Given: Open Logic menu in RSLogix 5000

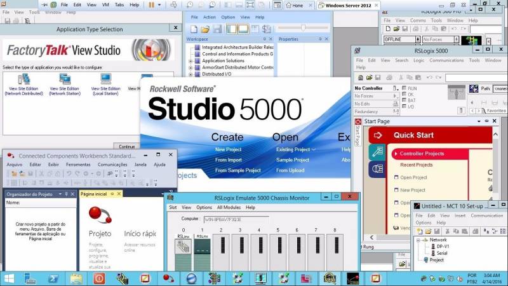Looking at the screenshot, I should click(418, 60).
